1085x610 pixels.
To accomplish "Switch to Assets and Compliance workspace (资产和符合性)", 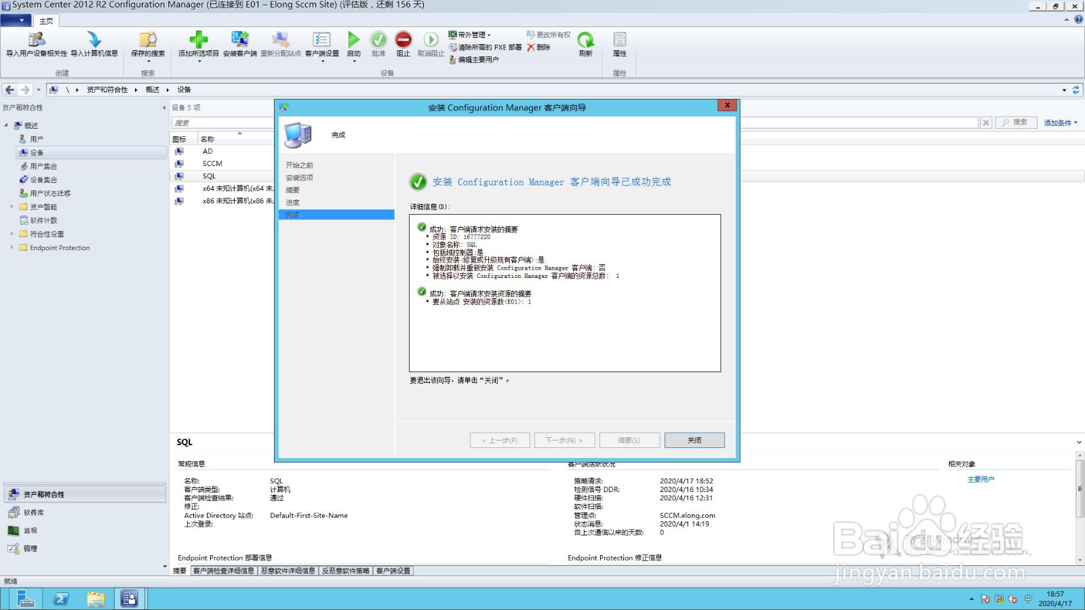I will (85, 494).
